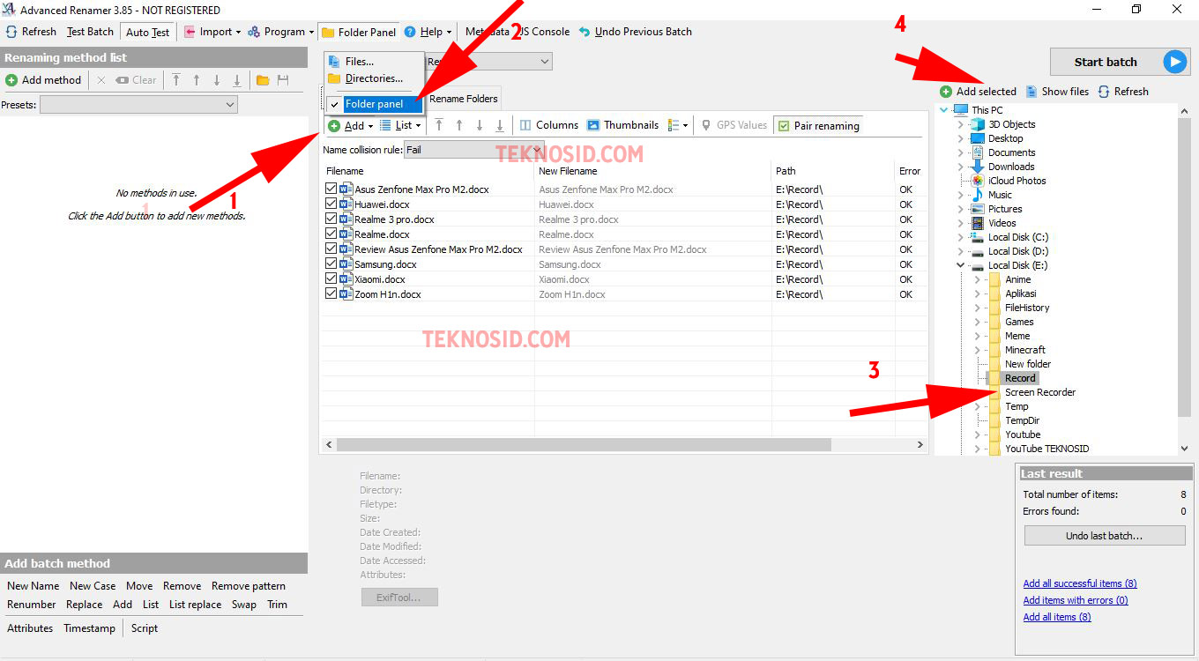
Task: Click the Refresh icon in the main toolbar
Action: [11, 32]
